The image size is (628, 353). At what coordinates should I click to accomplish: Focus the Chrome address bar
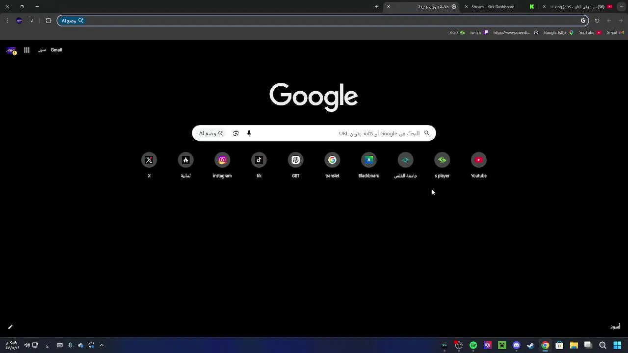323,21
